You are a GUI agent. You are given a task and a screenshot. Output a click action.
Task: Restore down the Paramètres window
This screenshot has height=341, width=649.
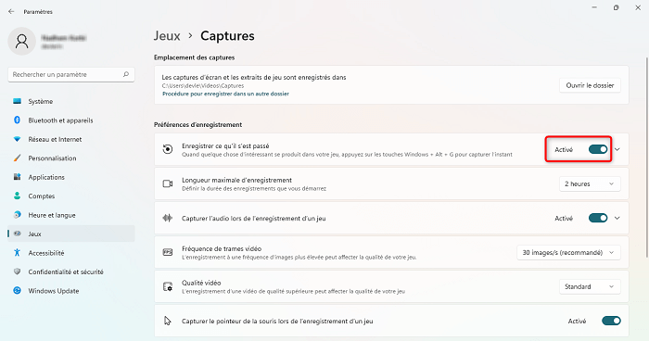point(616,7)
